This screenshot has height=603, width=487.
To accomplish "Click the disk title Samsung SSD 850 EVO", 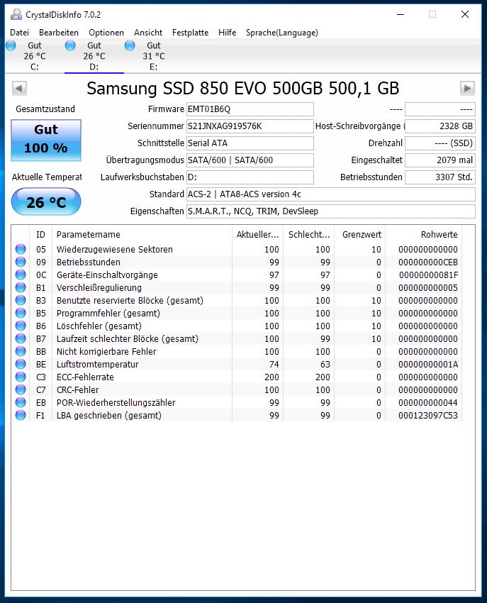I will 243,89.
